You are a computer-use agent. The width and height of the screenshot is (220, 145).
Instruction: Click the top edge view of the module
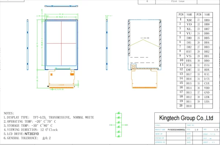[61, 6]
